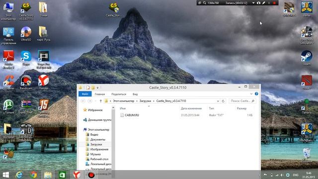
Task: Launch µTorrent from the desktop
Action: pos(8,106)
